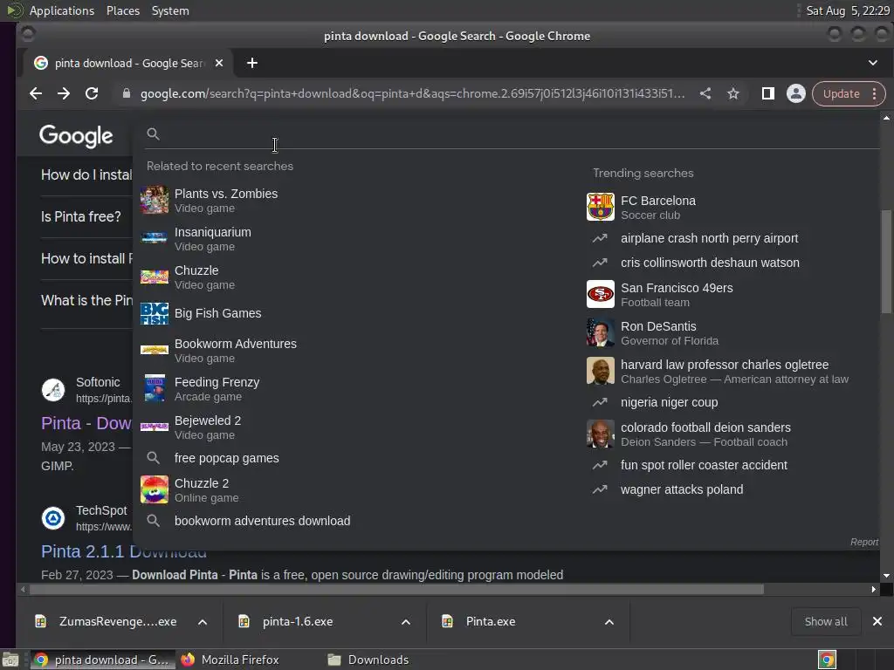Close the pinta download tab
Screen dimensions: 894x670
tap(219, 63)
